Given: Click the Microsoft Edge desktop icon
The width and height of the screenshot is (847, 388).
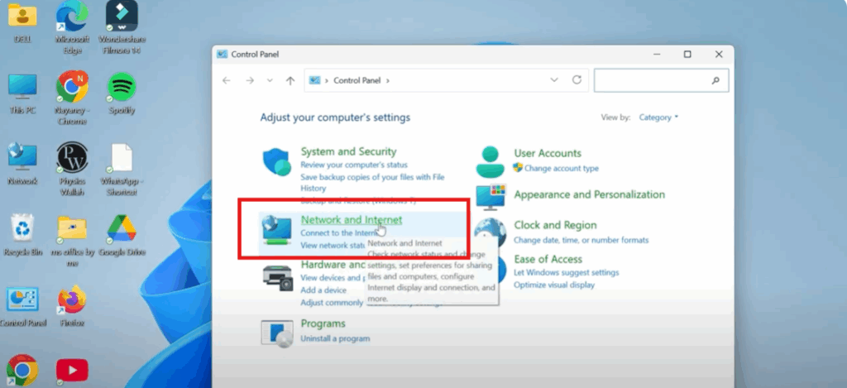Looking at the screenshot, I should point(72,17).
